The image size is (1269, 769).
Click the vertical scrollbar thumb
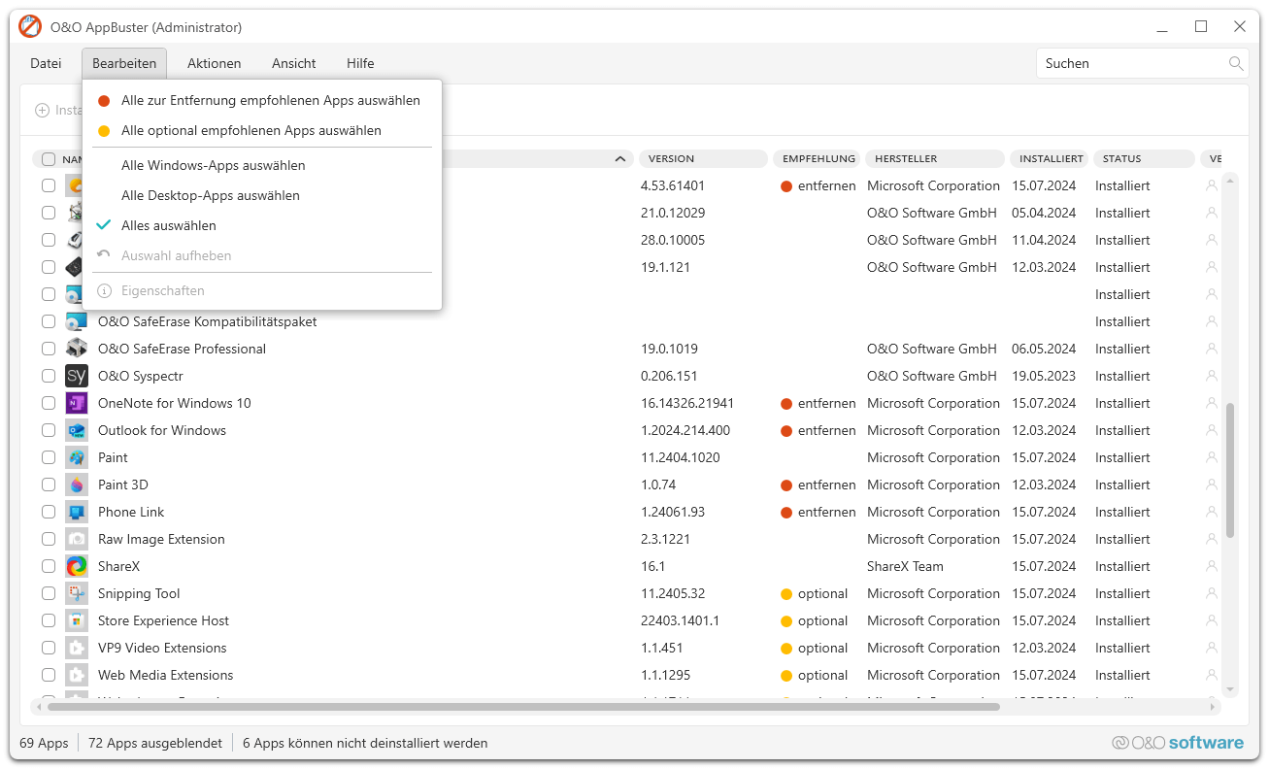coord(1230,470)
